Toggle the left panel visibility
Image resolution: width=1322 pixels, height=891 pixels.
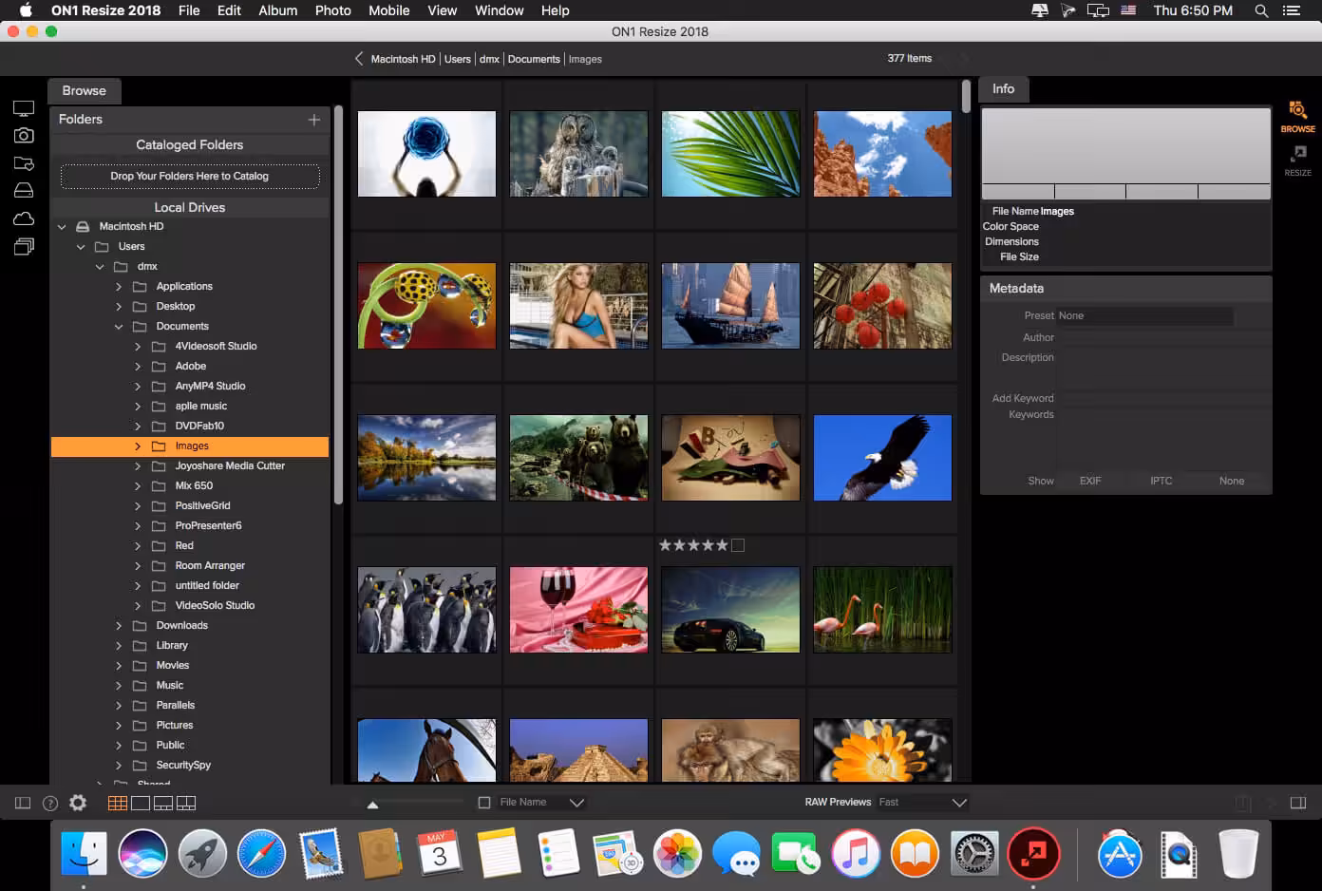coord(23,804)
